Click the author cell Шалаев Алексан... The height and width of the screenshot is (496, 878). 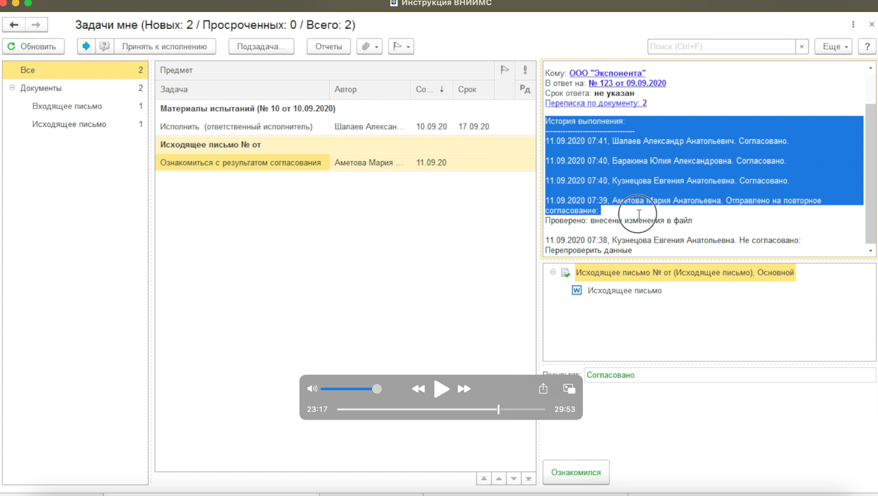pos(369,127)
